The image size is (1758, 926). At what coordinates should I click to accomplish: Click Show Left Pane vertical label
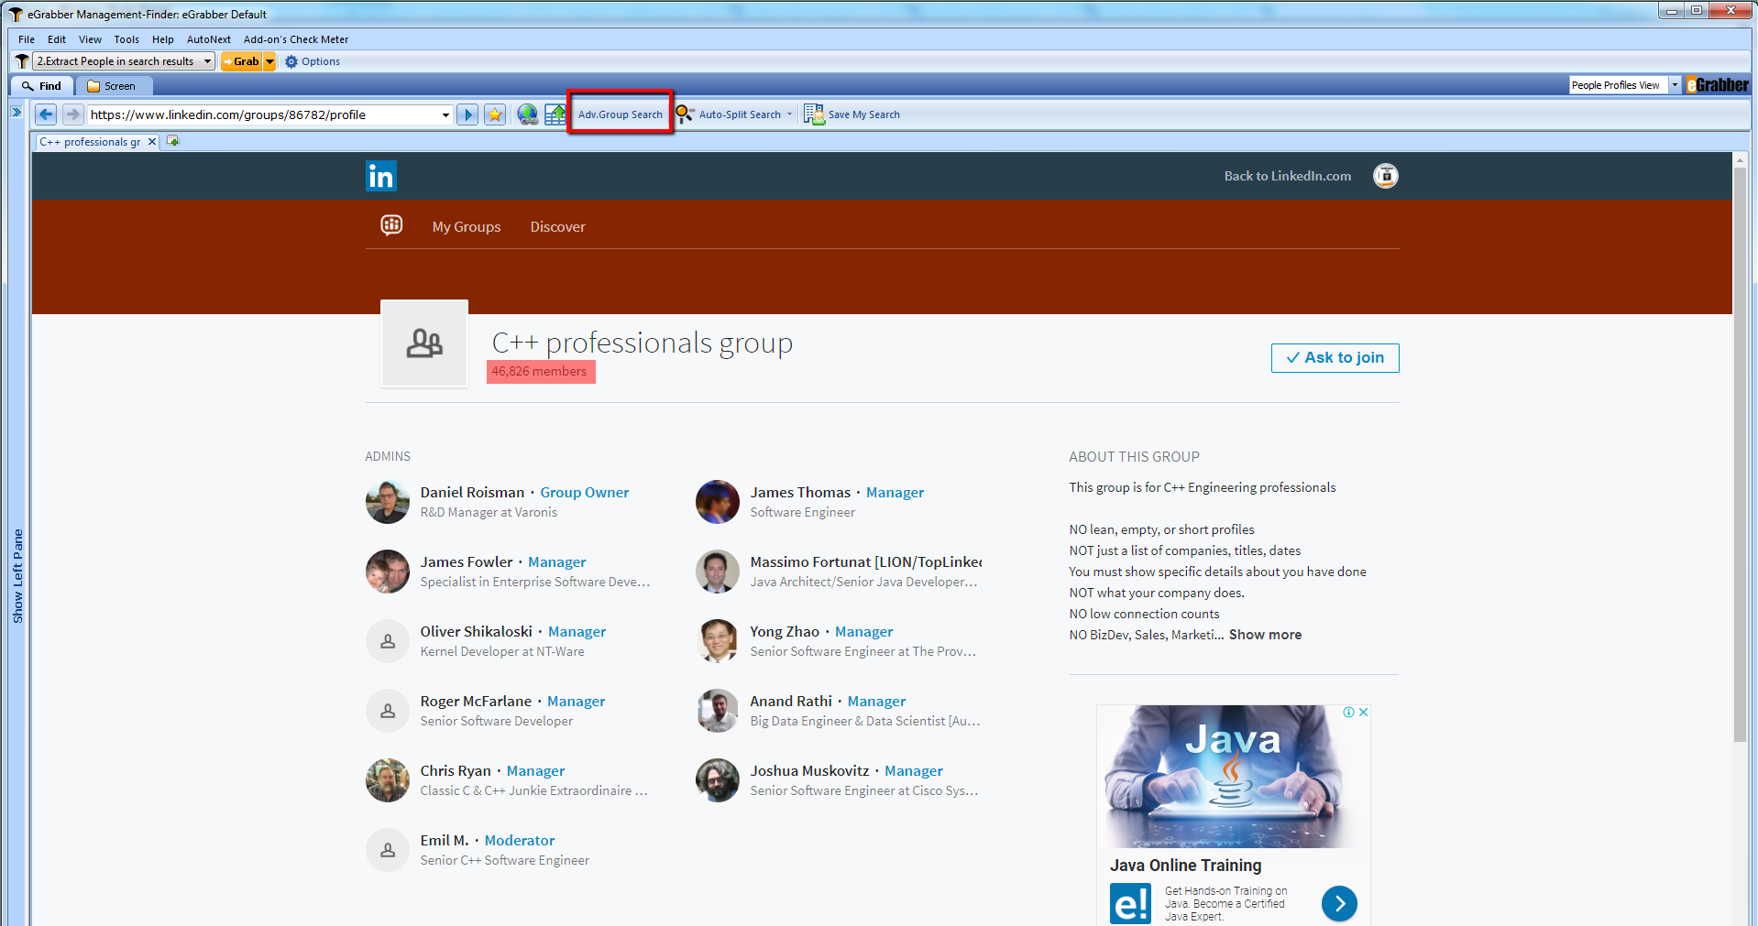pos(17,576)
